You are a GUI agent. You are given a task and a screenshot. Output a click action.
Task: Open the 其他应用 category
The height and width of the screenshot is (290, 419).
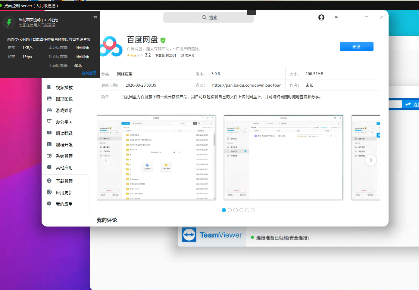pyautogui.click(x=64, y=168)
